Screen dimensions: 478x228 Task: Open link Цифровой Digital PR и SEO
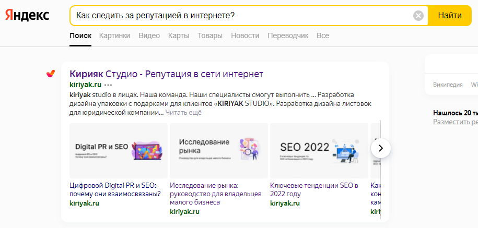[x=115, y=189]
